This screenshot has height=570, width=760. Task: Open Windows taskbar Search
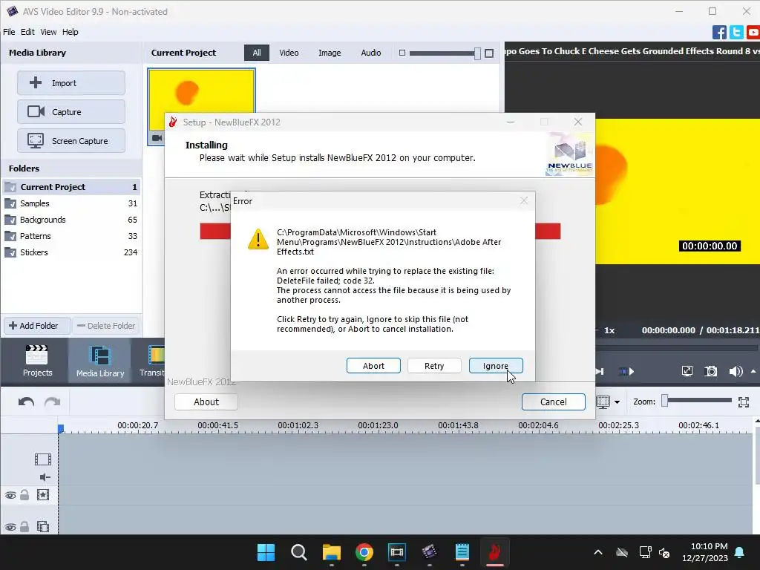click(298, 552)
